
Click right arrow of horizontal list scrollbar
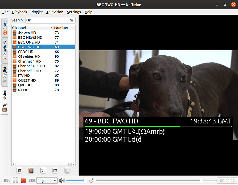[73, 164]
